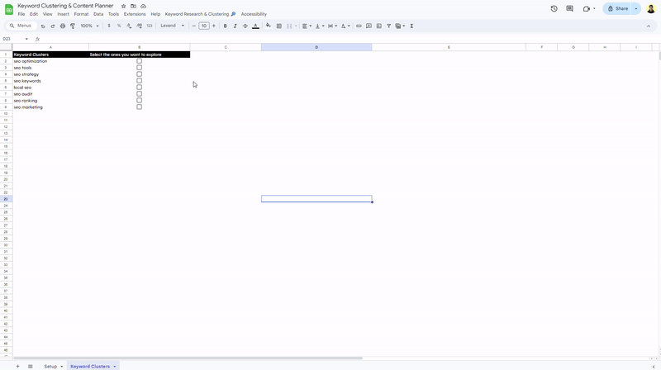Screen dimensions: 661x370
Task: Decrease font size with minus button
Action: [194, 26]
